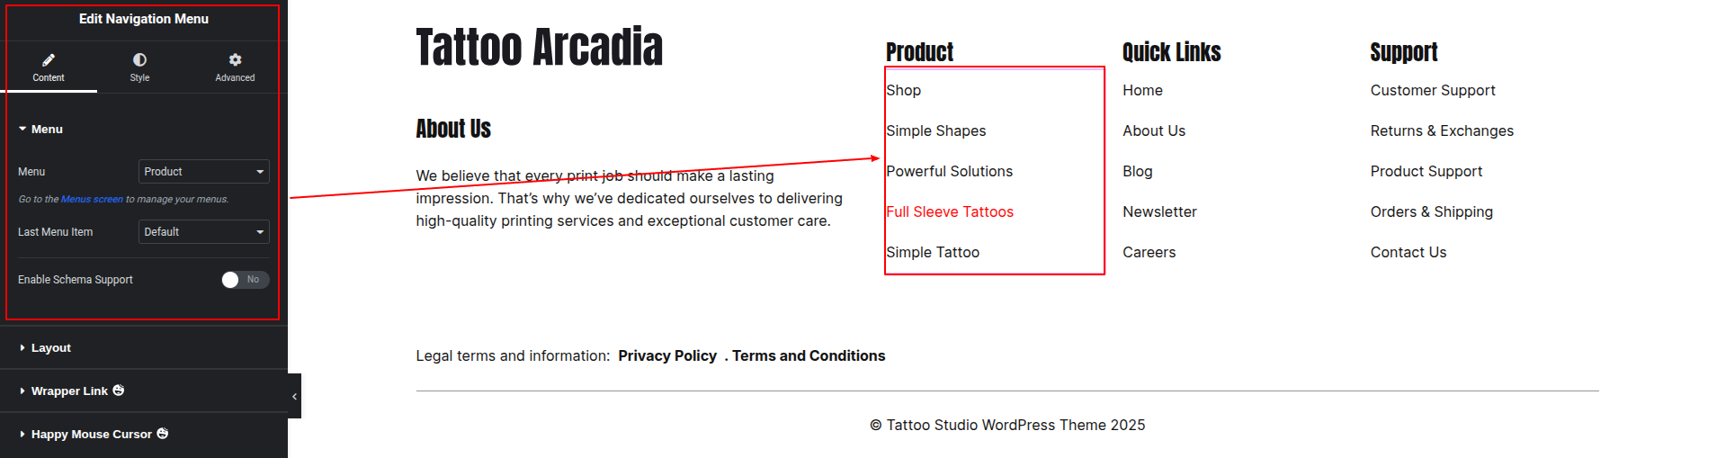The image size is (1726, 458).
Task: Click the Newsletter quick link
Action: tap(1159, 212)
